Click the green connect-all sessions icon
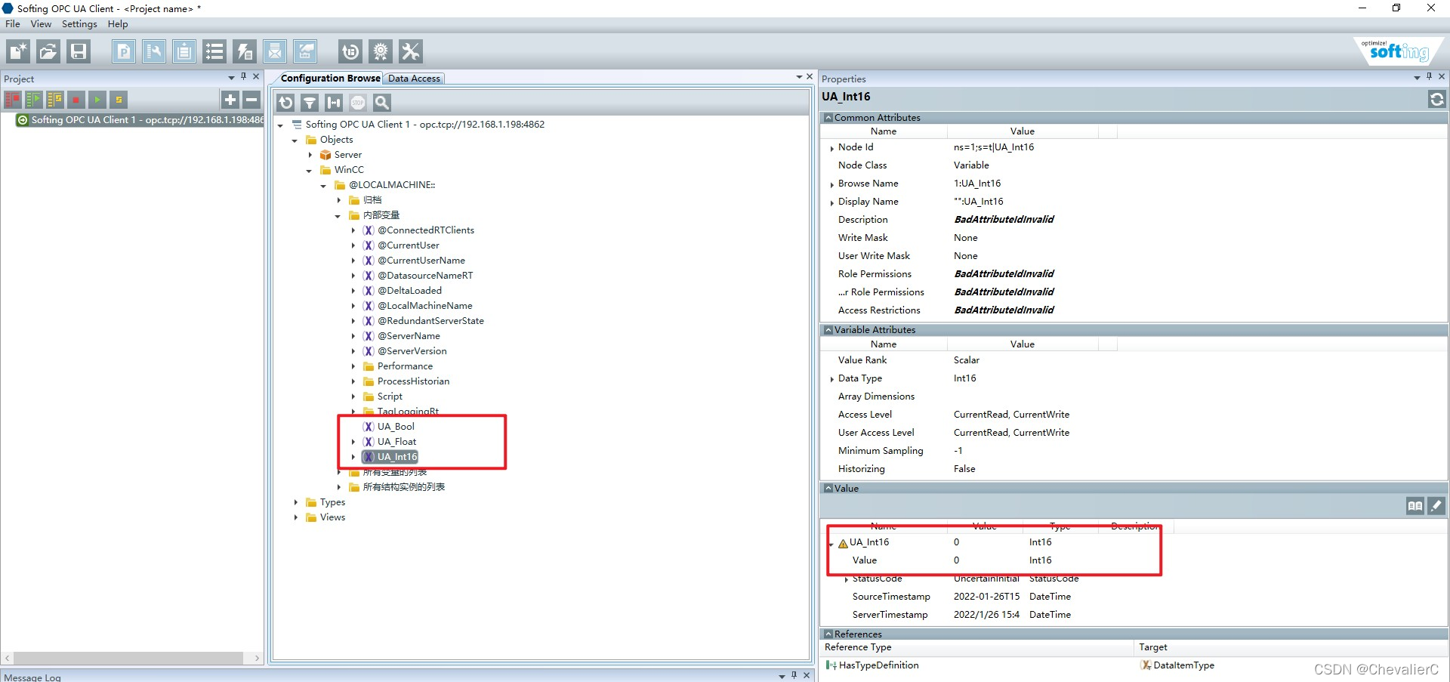1450x682 pixels. 34,100
